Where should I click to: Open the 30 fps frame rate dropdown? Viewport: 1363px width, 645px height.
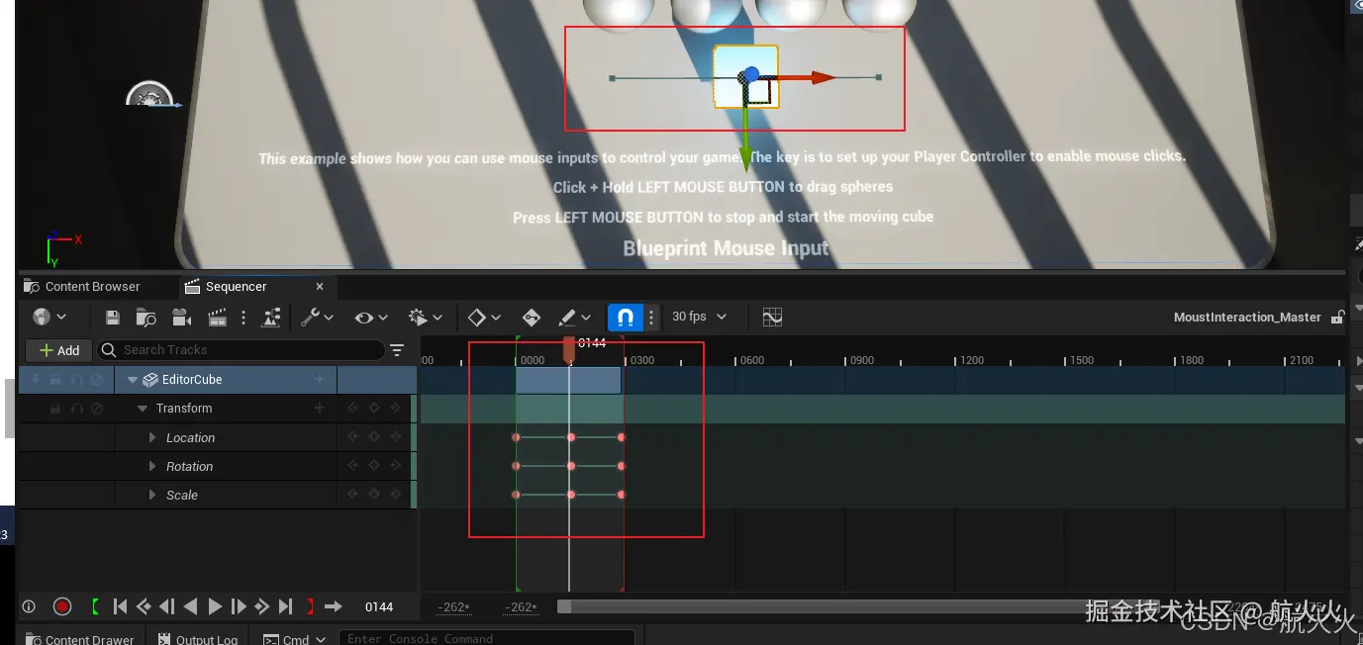click(699, 317)
